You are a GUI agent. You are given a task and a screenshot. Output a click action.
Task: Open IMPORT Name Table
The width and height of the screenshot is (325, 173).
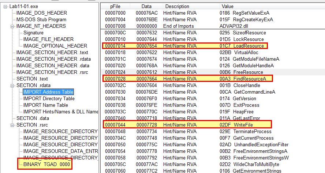[x=46, y=105]
